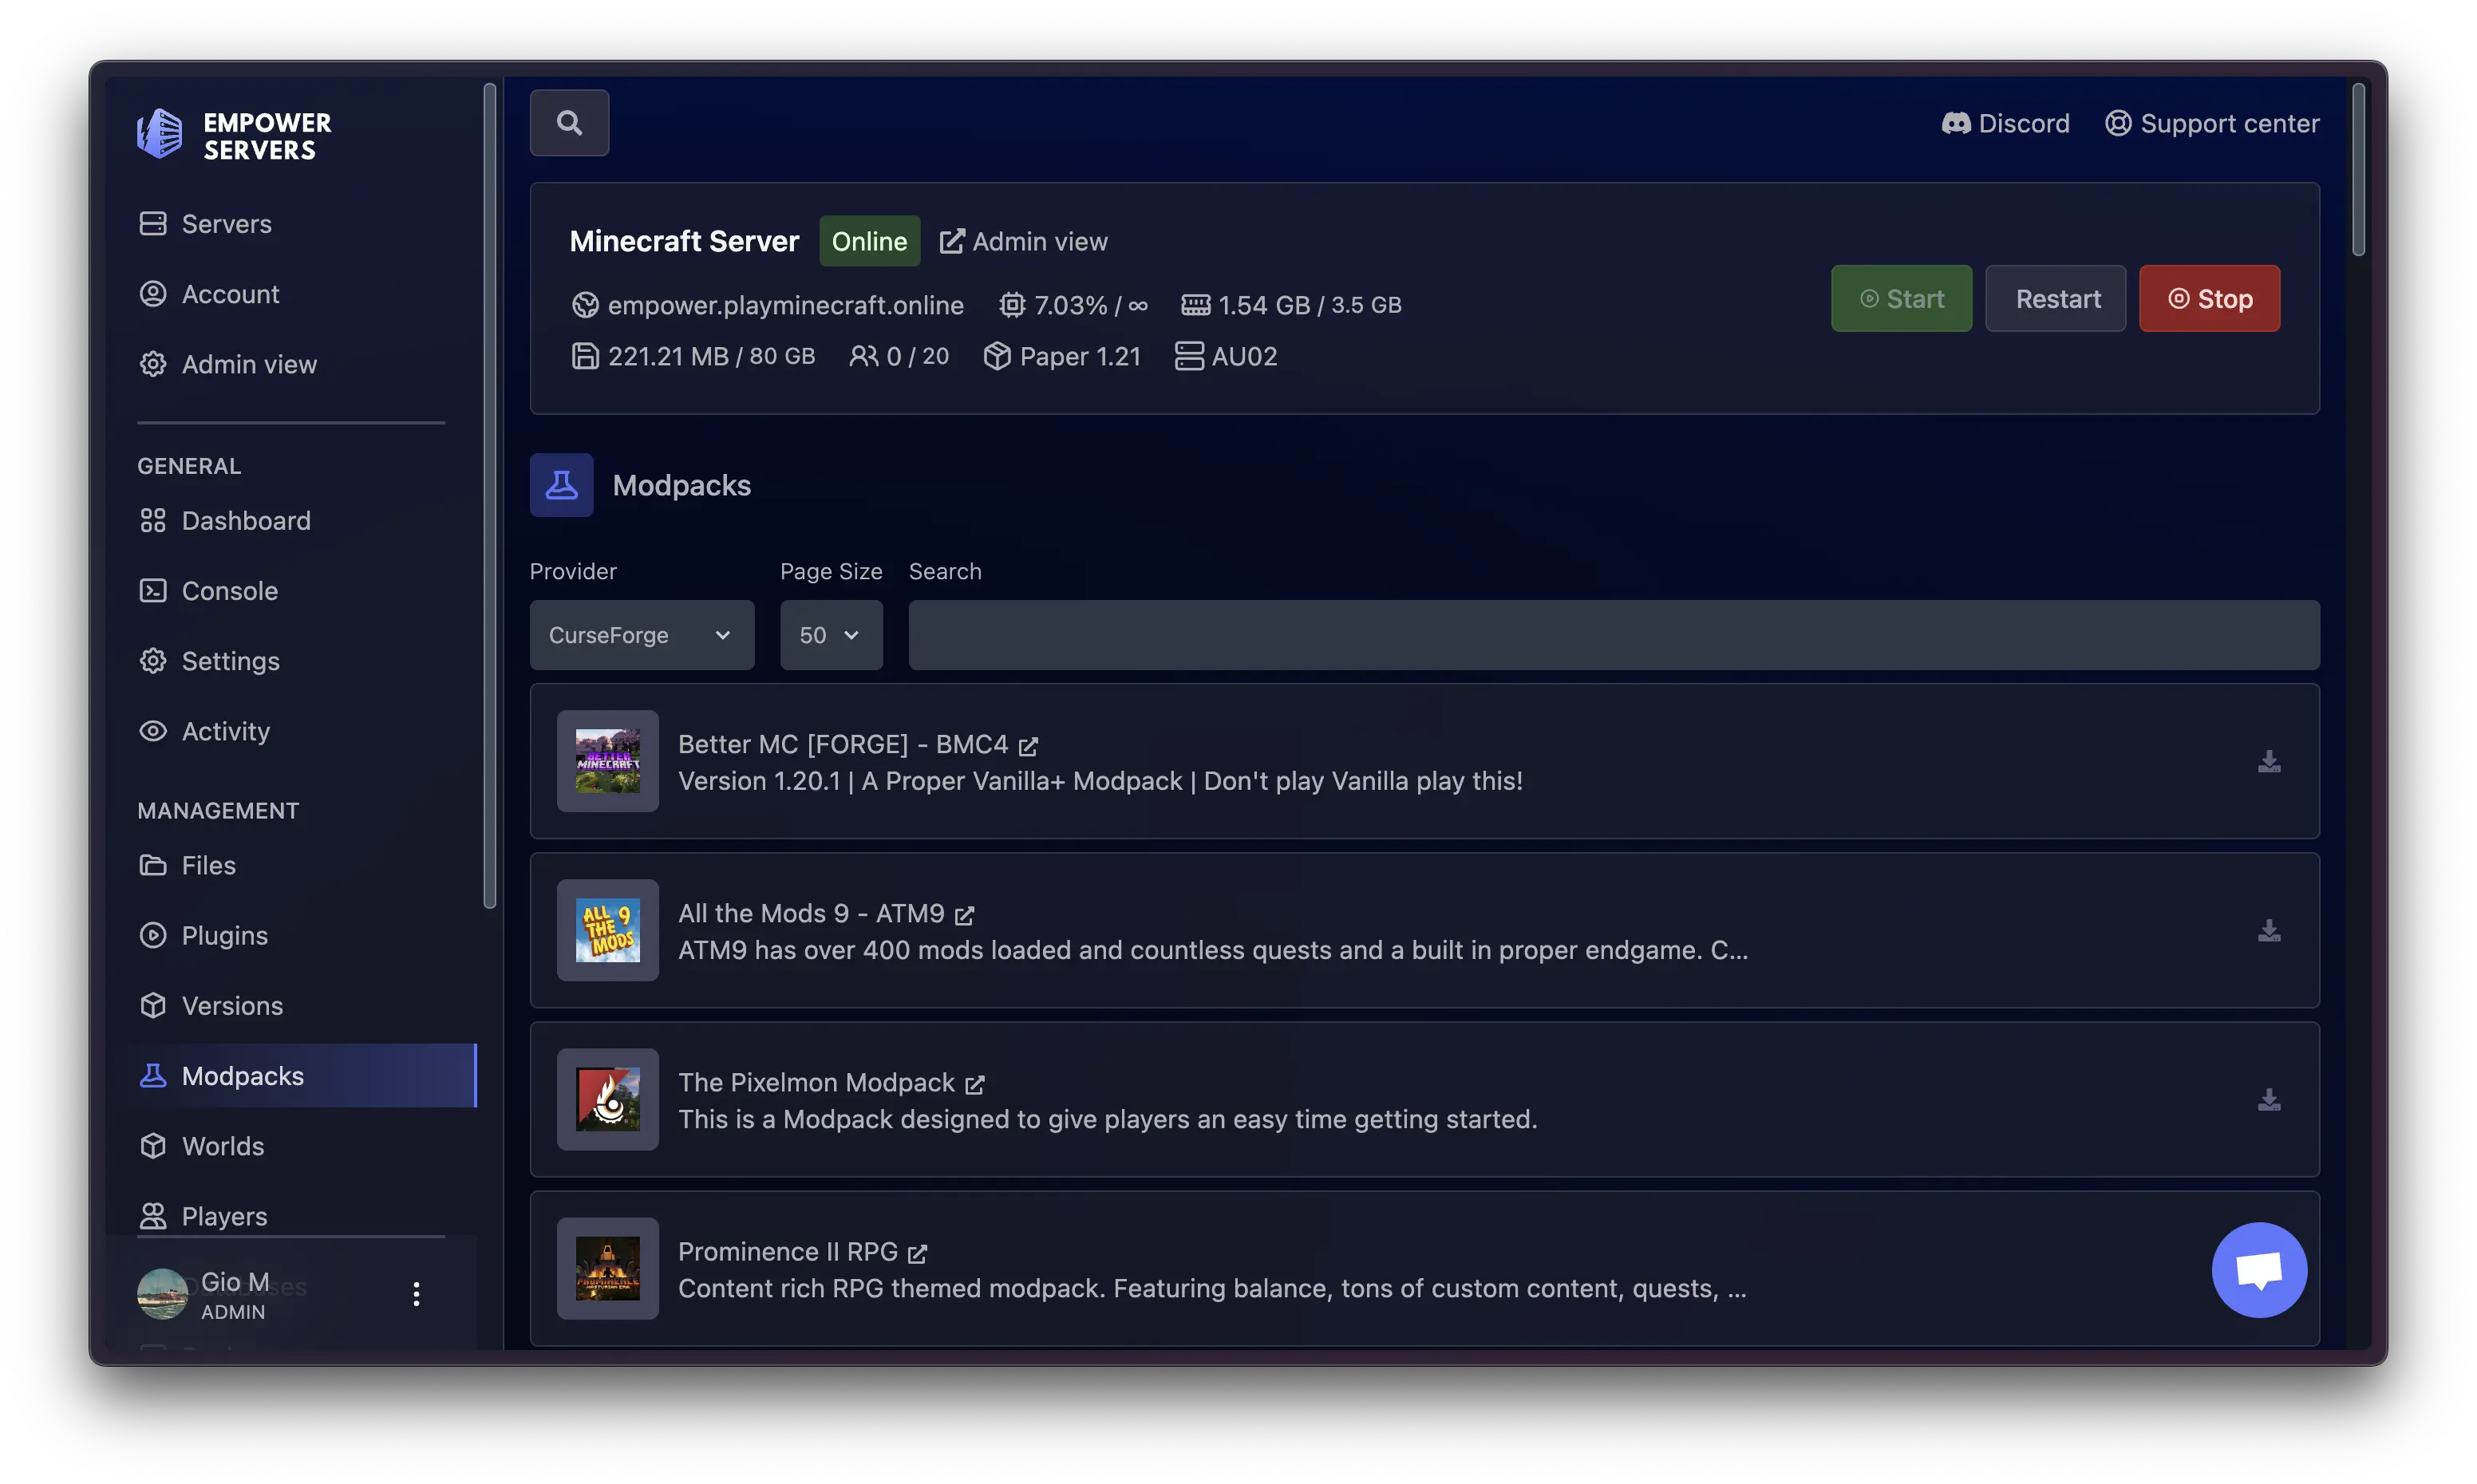The image size is (2477, 1484).
Task: Click the Online status badge
Action: [x=868, y=241]
